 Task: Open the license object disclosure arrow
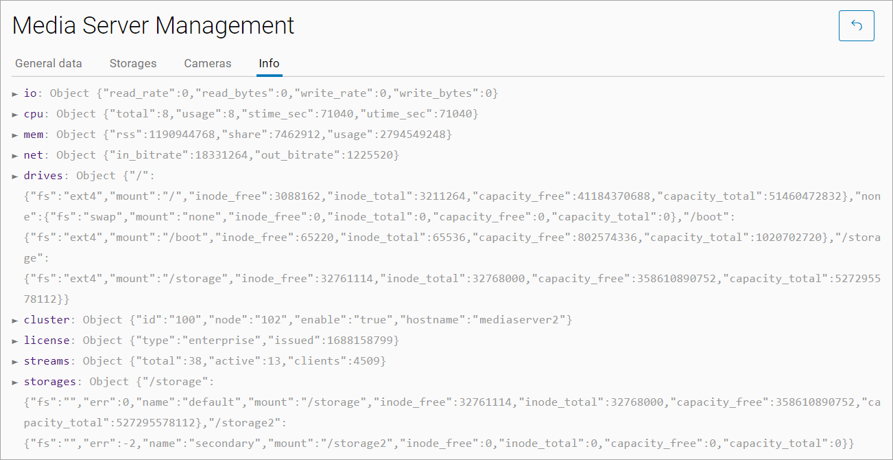(x=15, y=341)
